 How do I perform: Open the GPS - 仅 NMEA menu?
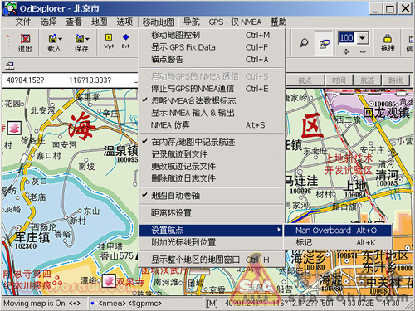click(x=235, y=22)
